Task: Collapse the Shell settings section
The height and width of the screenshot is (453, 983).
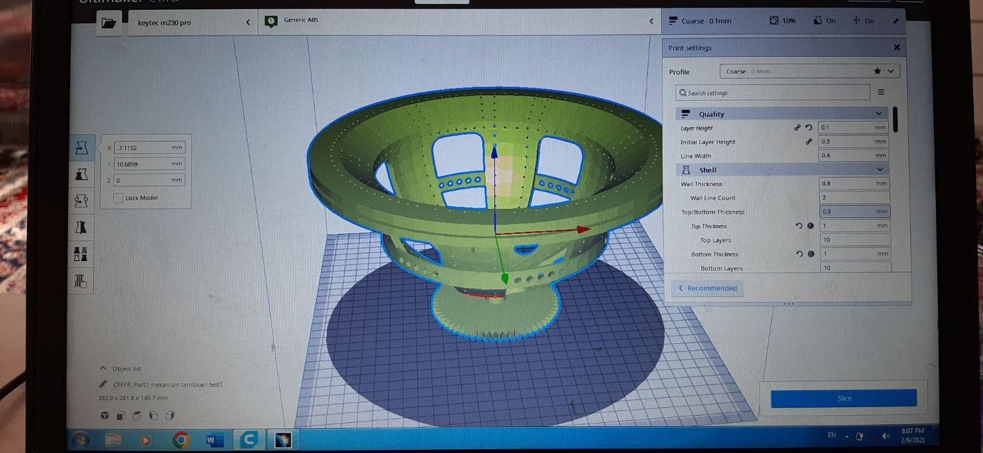Action: pyautogui.click(x=879, y=170)
